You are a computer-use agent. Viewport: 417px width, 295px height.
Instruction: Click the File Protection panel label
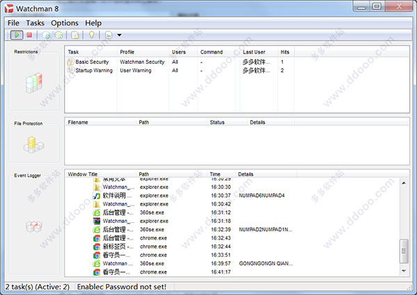point(28,124)
